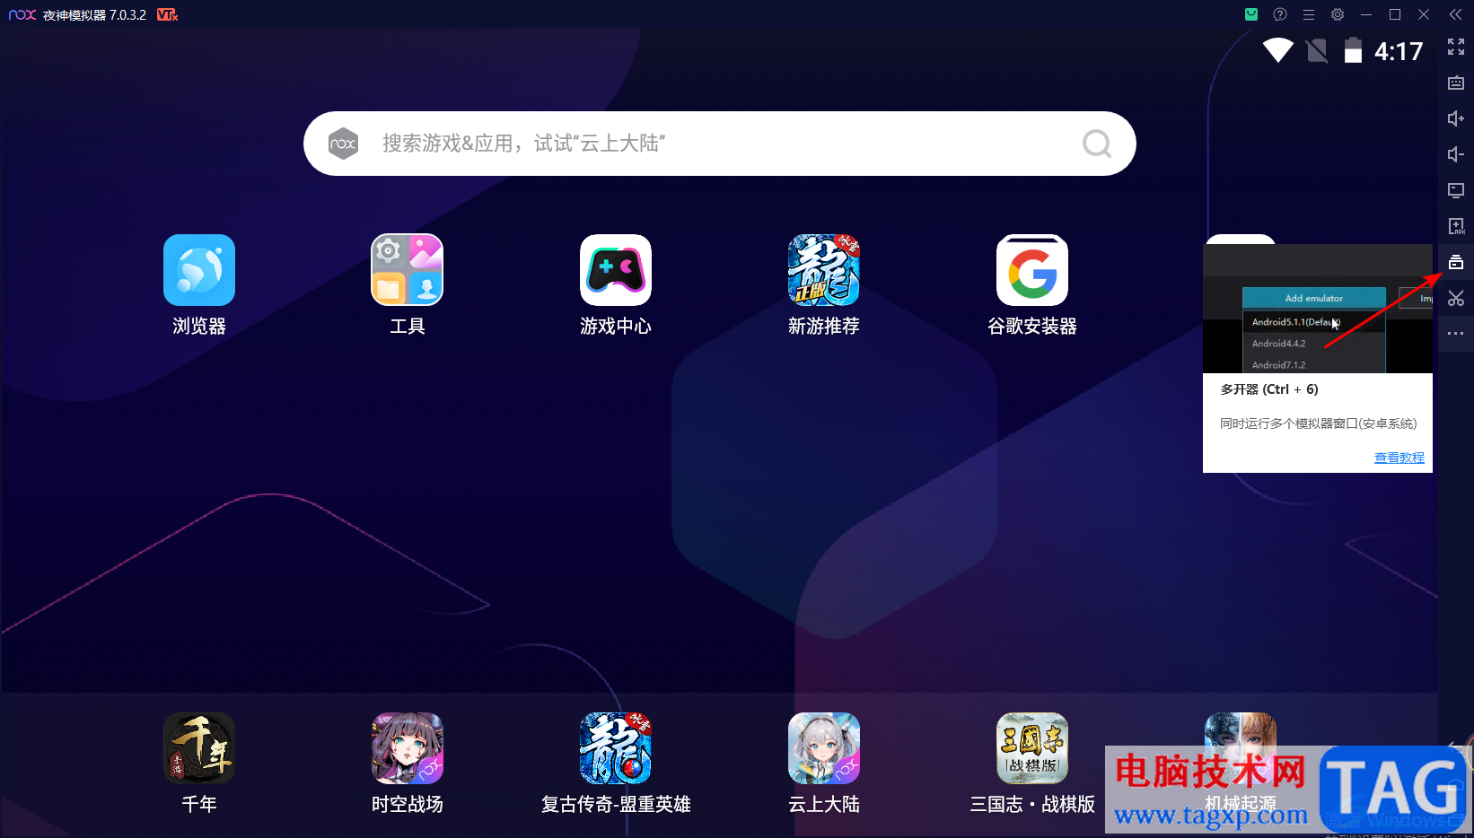Launch 谷歌安装器 Google installer
The height and width of the screenshot is (838, 1474).
coord(1032,270)
